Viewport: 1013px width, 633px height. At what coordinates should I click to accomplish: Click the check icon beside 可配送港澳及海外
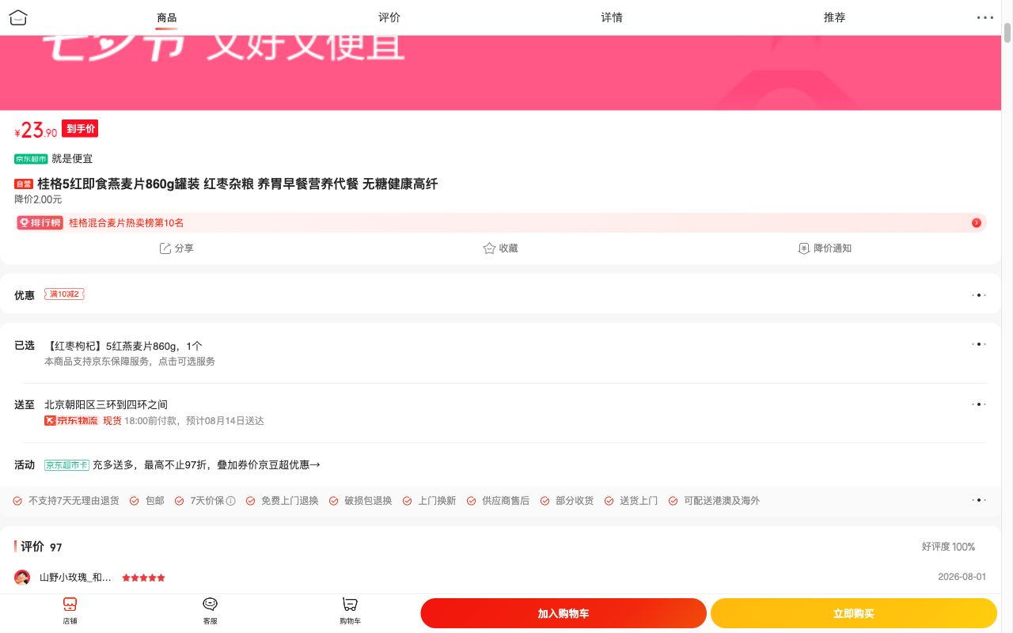[673, 501]
